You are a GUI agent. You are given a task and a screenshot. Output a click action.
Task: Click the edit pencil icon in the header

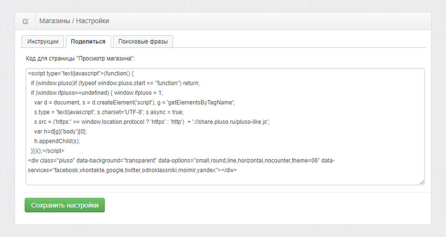(25, 22)
